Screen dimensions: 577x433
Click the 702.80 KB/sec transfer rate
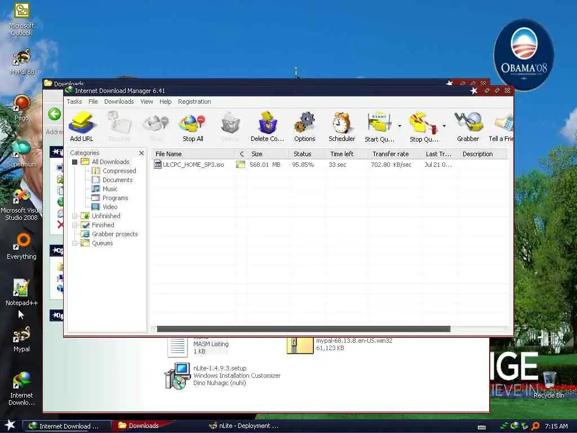tap(391, 165)
